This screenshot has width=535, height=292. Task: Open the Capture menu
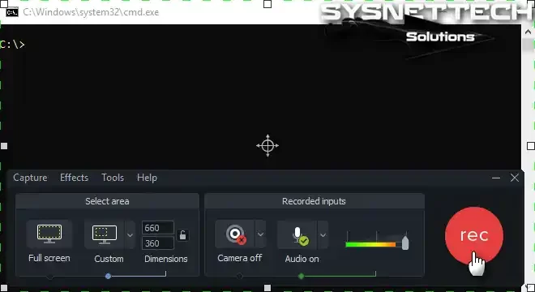pos(30,178)
